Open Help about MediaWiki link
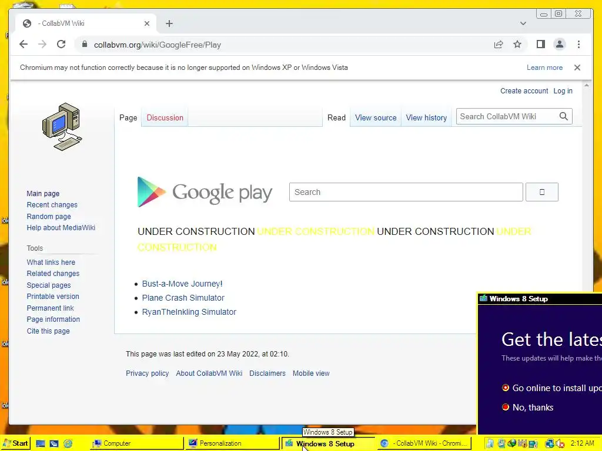 61,228
